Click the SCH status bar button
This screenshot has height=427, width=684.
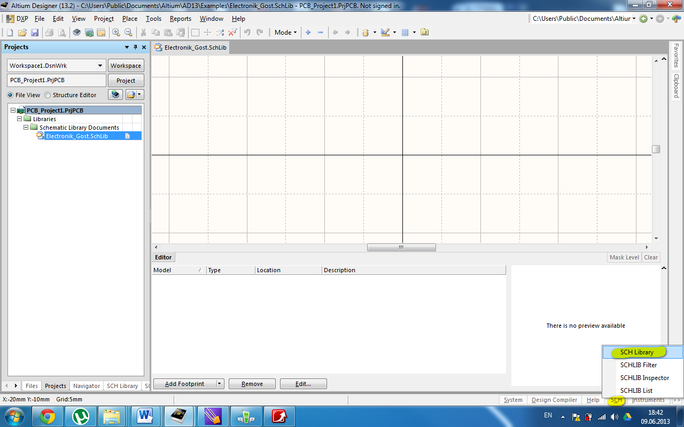[x=616, y=400]
